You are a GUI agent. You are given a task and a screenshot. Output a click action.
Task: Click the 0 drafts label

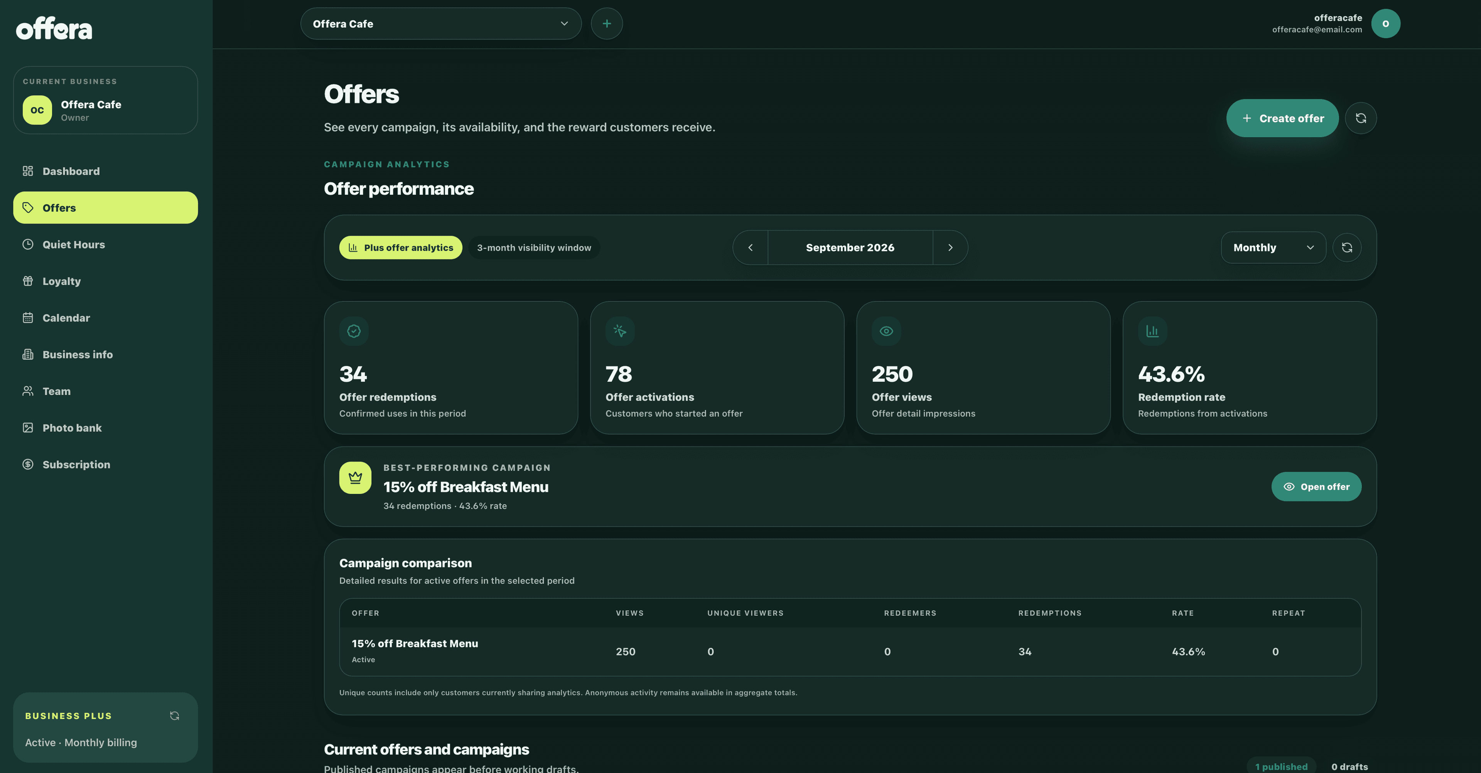1349,767
